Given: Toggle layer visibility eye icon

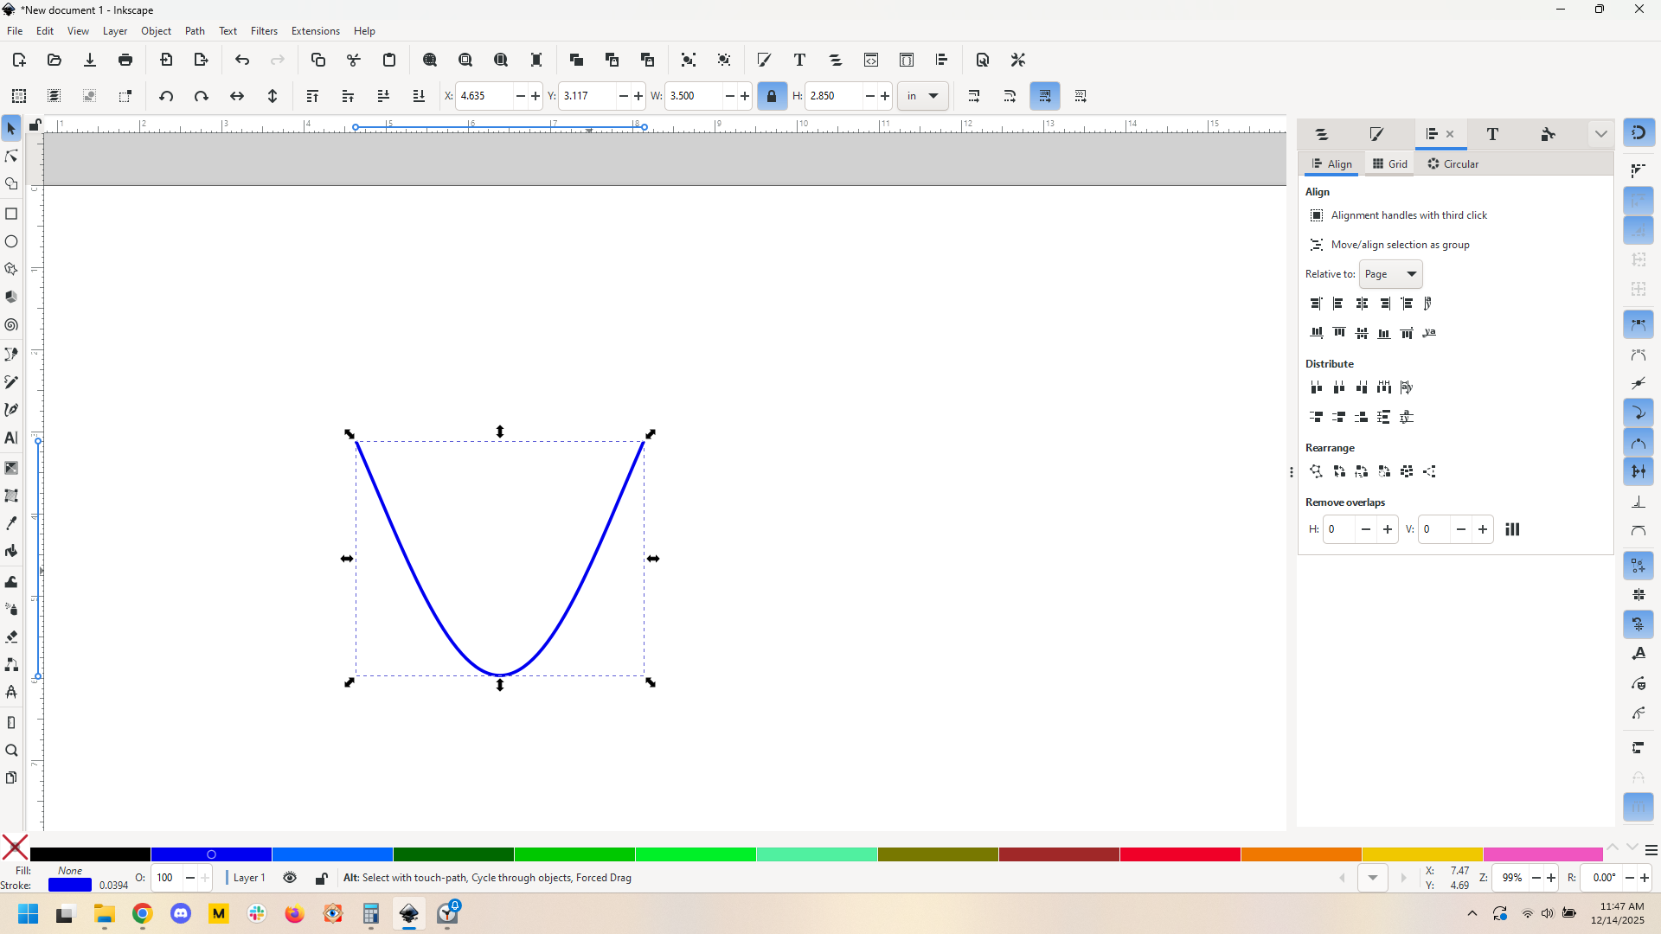Looking at the screenshot, I should (290, 878).
